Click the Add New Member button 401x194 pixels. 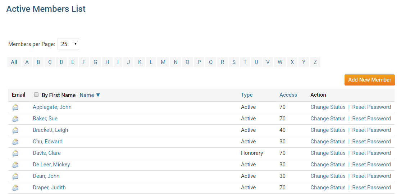(369, 80)
